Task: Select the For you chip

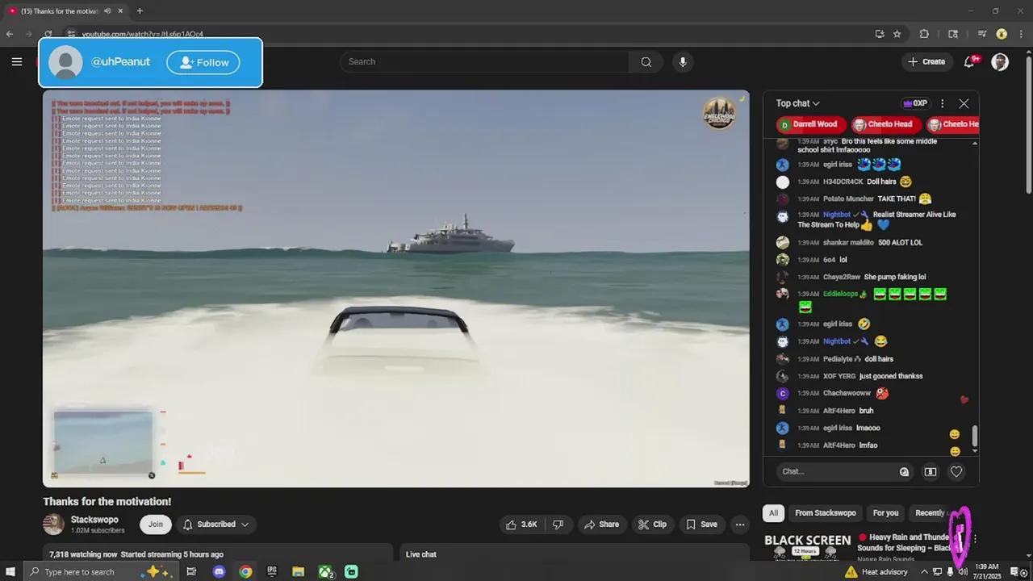Action: 885,513
